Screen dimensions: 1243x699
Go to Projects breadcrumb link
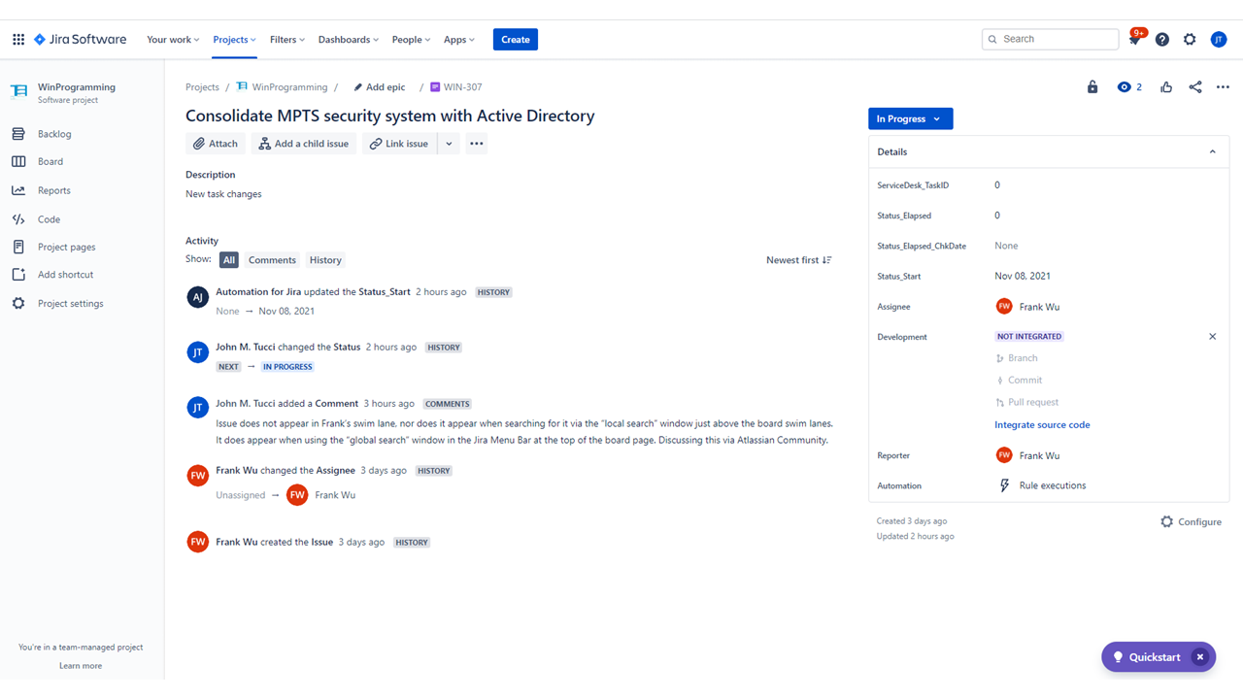click(202, 87)
